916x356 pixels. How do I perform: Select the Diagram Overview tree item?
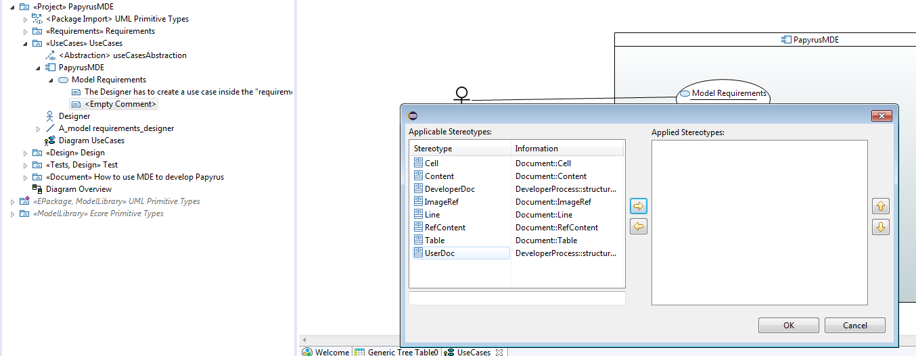pyautogui.click(x=78, y=189)
